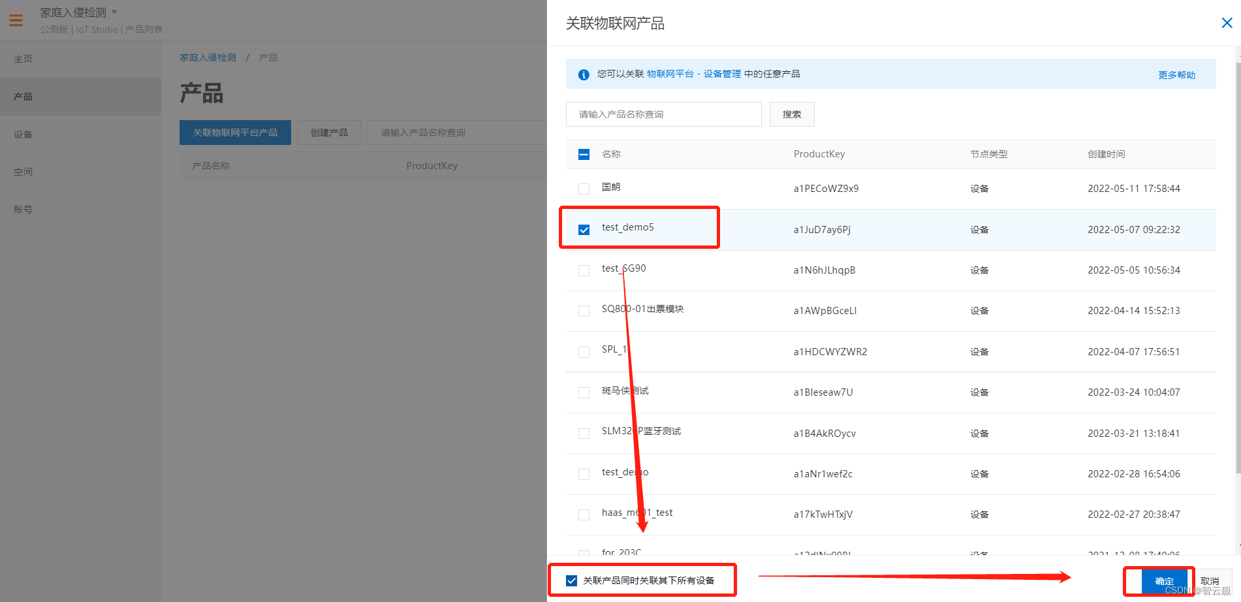Click the 2022-03-24 10:04:07 creation time
This screenshot has height=602, width=1241.
coord(1133,392)
